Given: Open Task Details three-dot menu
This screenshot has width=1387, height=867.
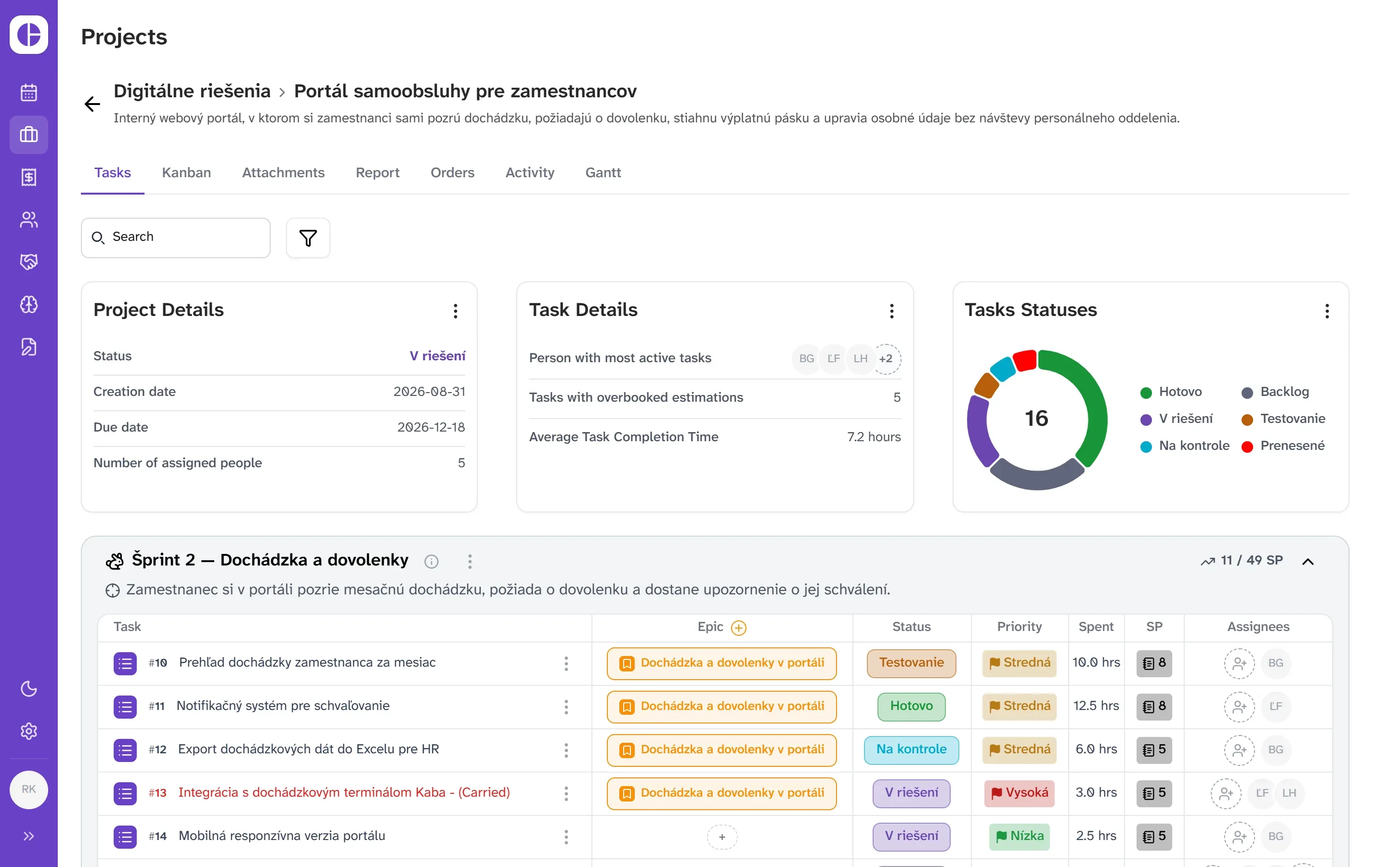Looking at the screenshot, I should click(x=891, y=311).
